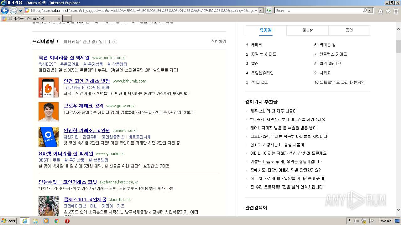
Task: Open the 쿠폰포인트 sublink under 옥션
Action: [70, 64]
